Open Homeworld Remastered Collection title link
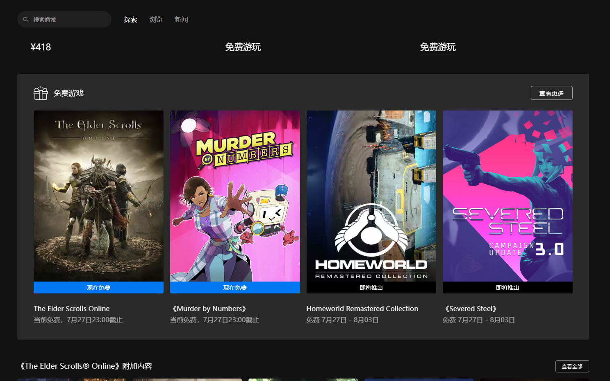610x381 pixels. [x=362, y=309]
